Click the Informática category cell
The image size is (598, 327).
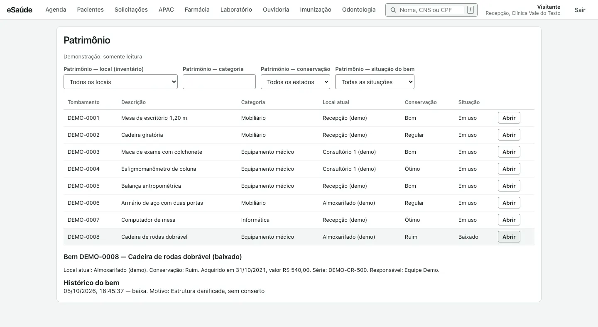pyautogui.click(x=255, y=220)
